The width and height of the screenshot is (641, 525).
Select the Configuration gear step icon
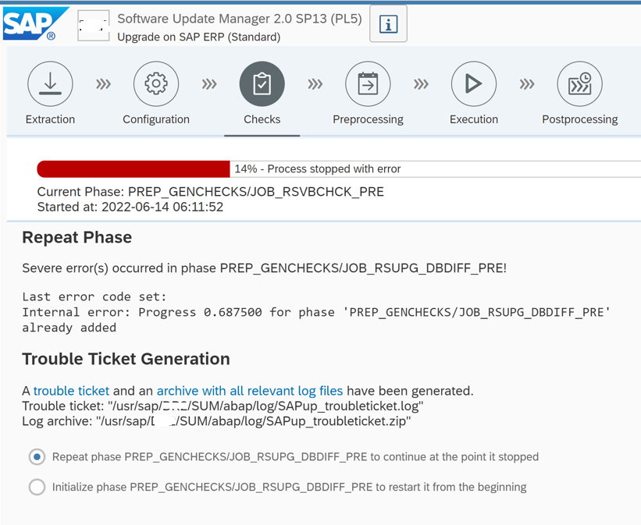[x=156, y=83]
